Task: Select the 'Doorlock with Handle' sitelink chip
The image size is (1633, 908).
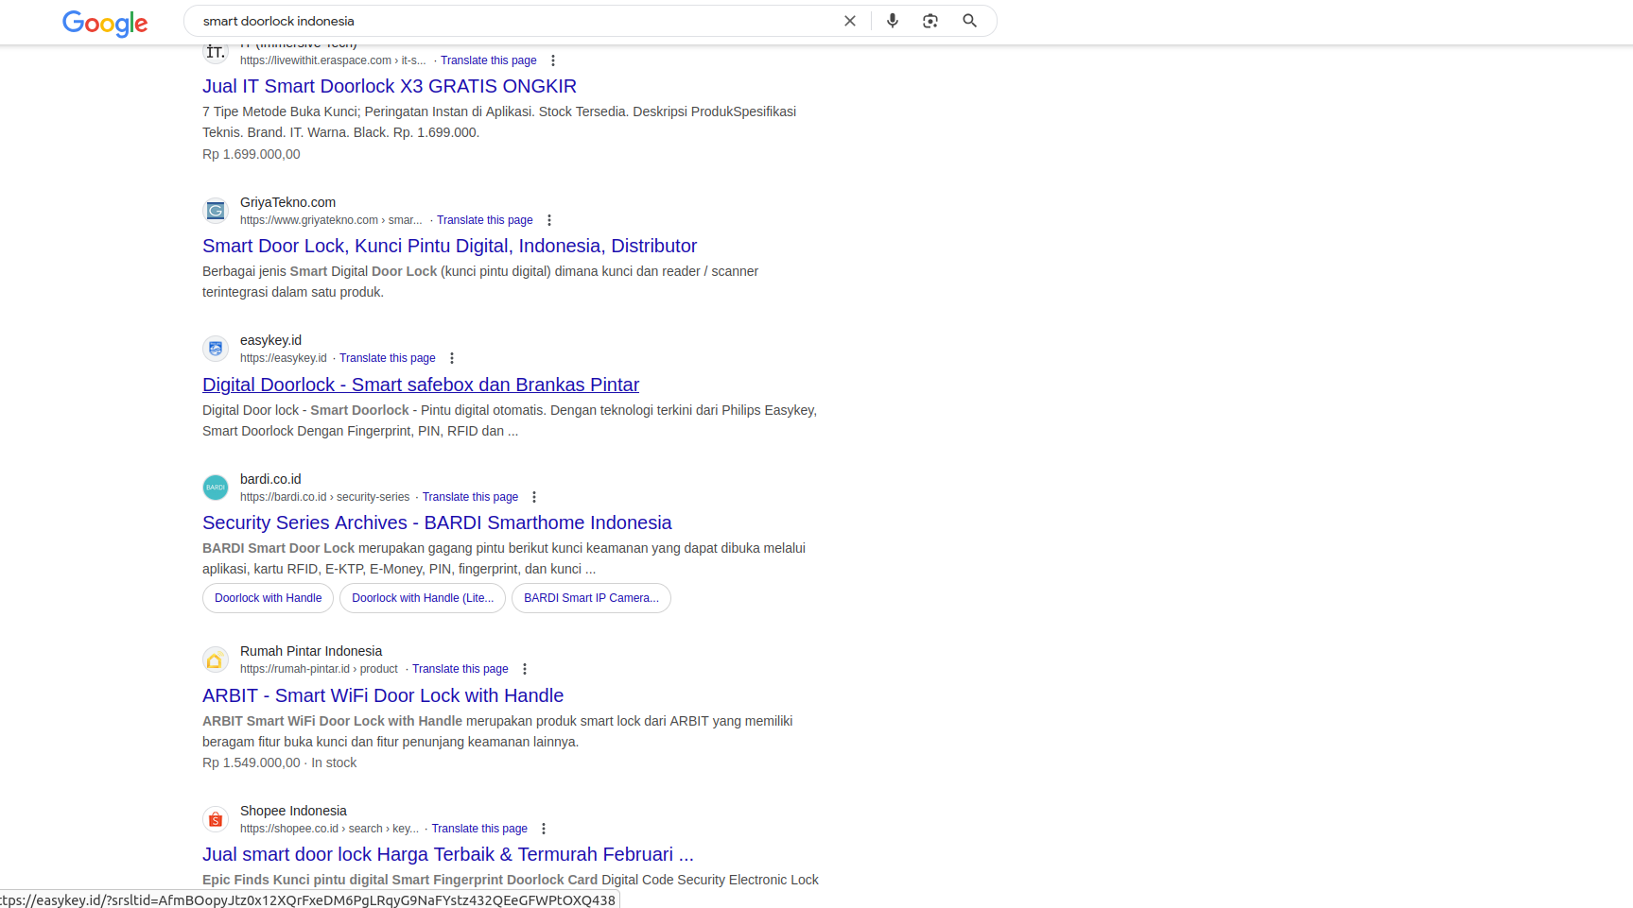Action: pos(268,598)
